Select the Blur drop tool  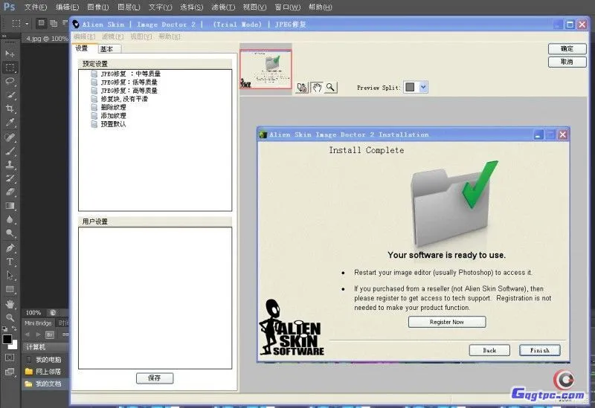10,219
